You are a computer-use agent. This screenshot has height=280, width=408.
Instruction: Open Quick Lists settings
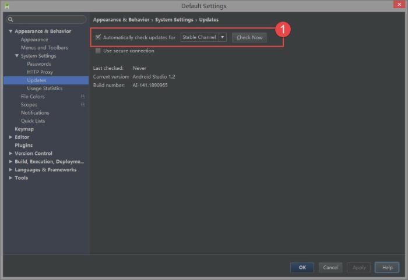pos(33,121)
